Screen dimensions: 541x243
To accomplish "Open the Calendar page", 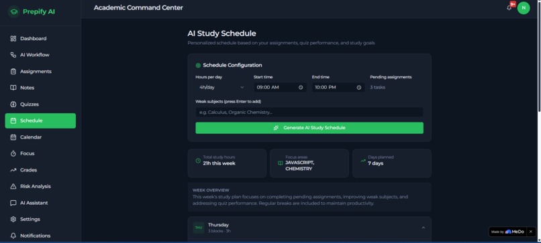I will click(40, 137).
